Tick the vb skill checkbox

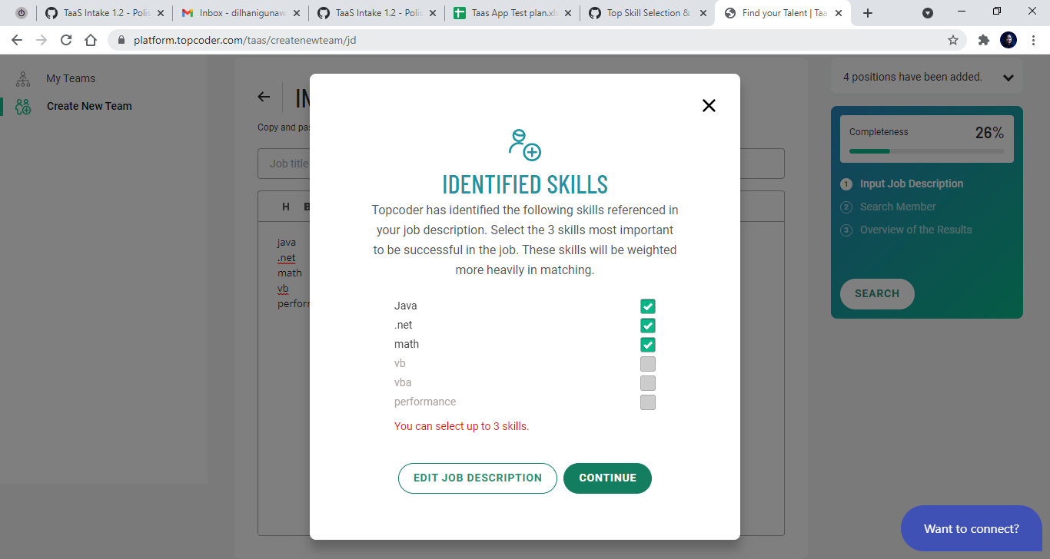tap(648, 364)
